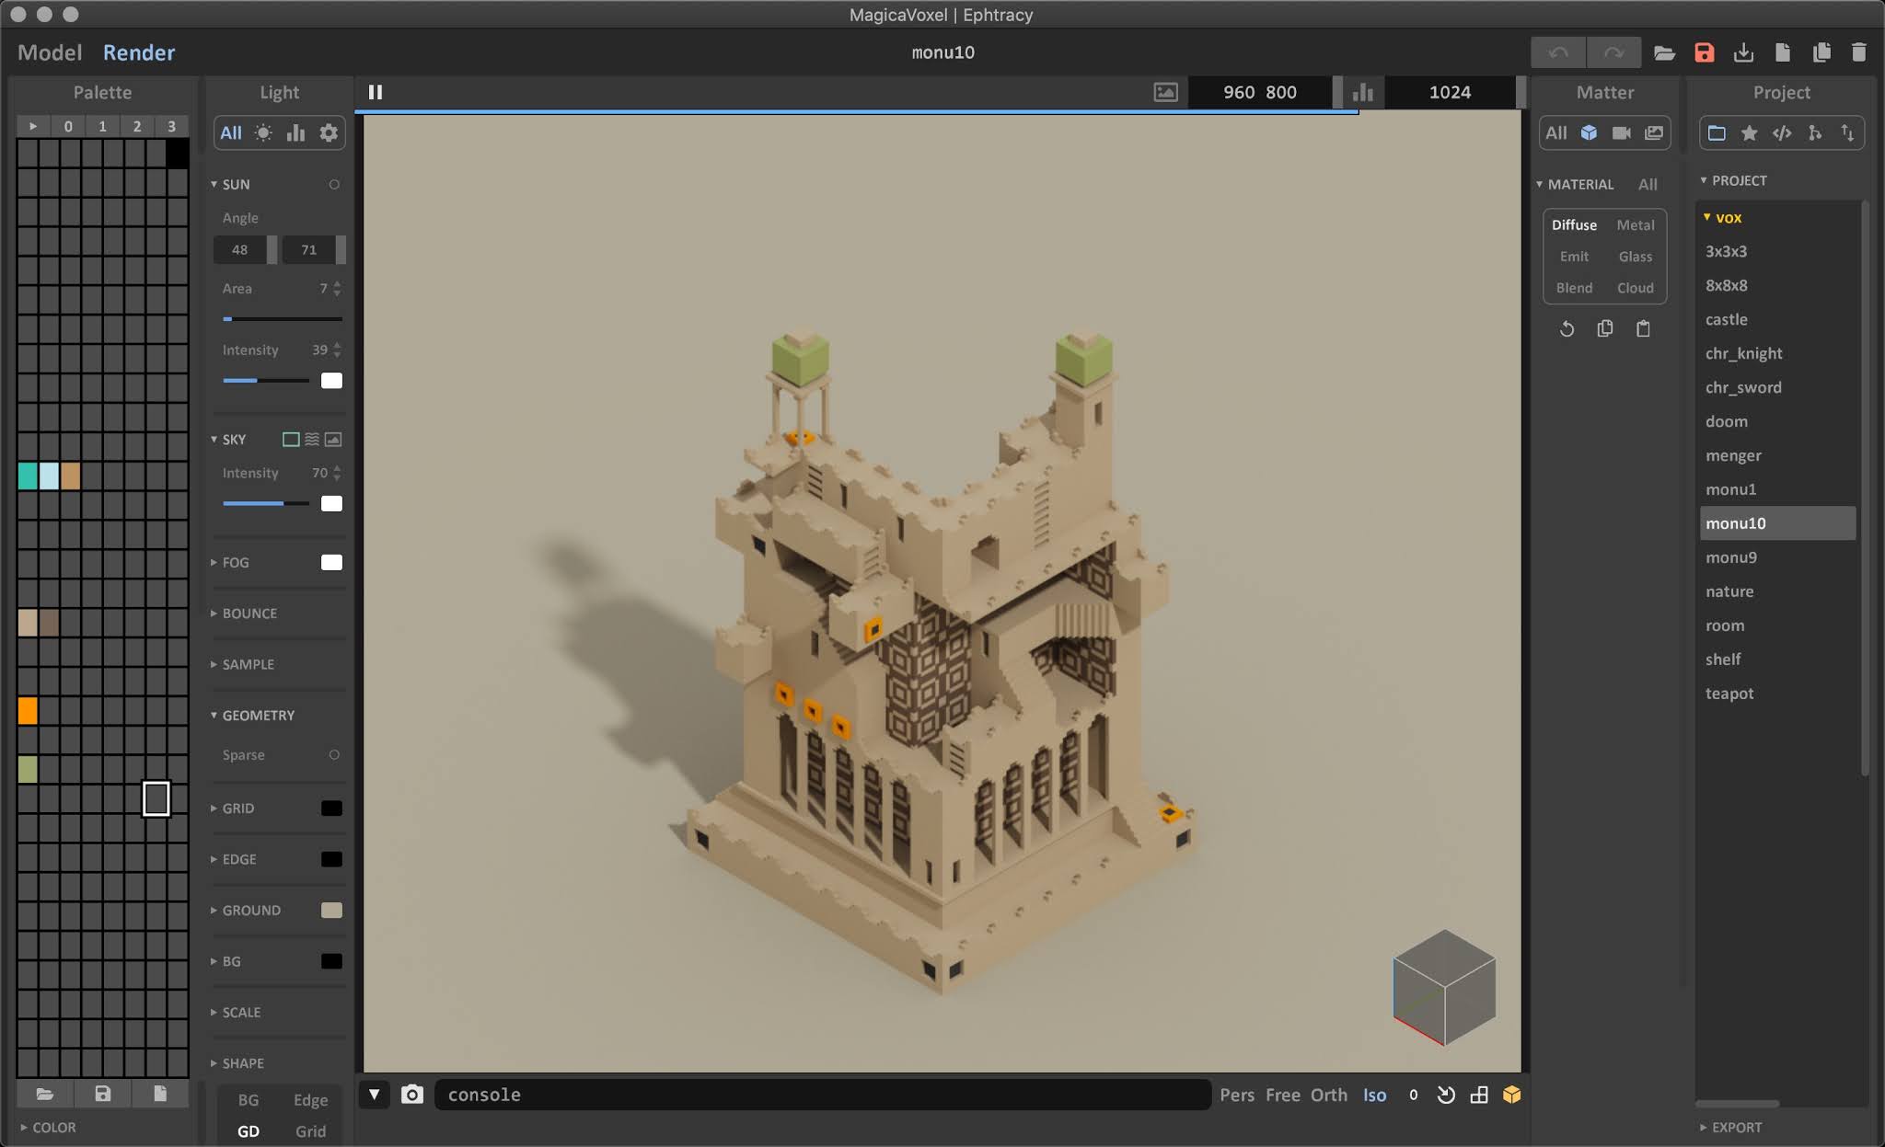Delete using the trash icon
The height and width of the screenshot is (1147, 1885).
(1860, 52)
